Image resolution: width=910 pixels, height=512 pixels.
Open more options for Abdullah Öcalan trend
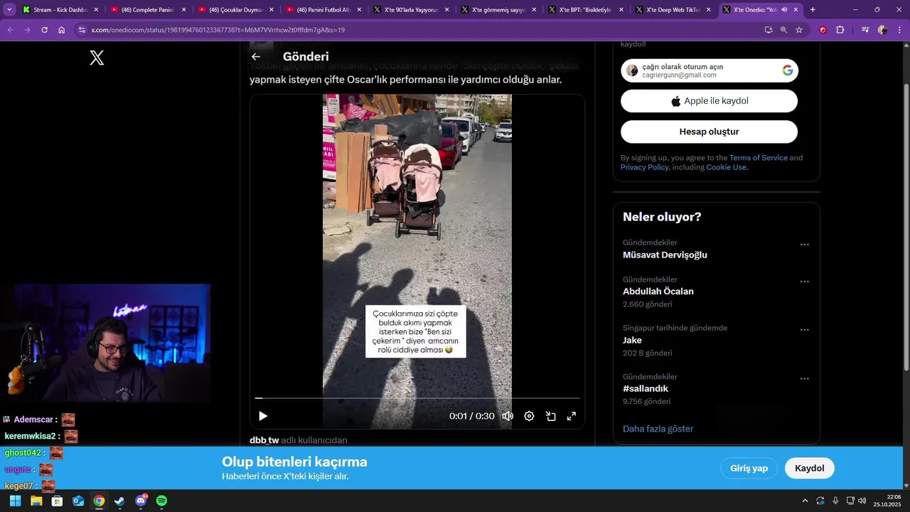(804, 282)
